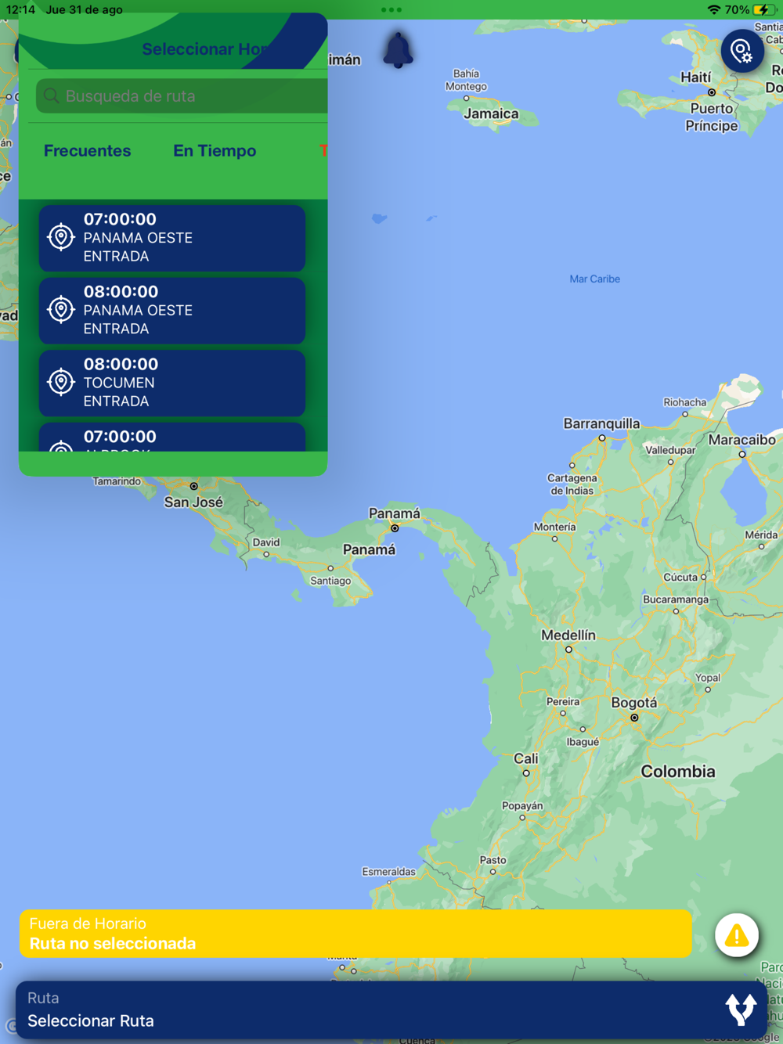
Task: Tap the Tamarindo label on map
Action: click(x=117, y=481)
